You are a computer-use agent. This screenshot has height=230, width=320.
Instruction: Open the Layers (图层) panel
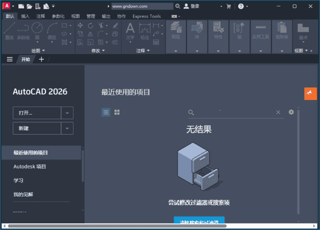175,36
